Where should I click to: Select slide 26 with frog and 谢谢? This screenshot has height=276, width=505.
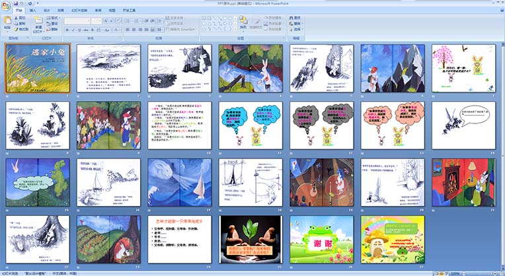[x=322, y=240]
